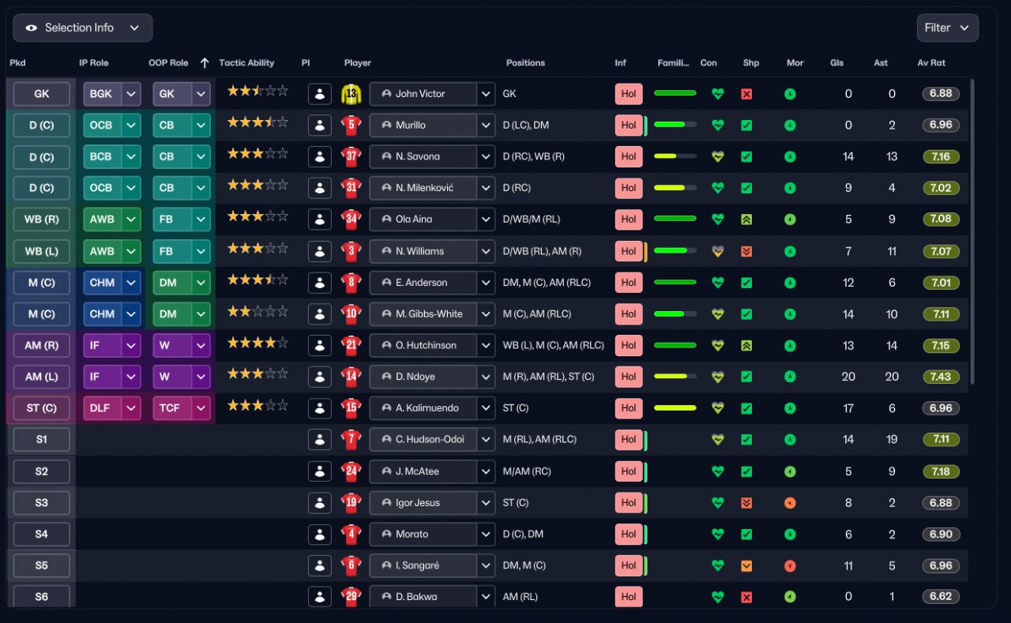
Task: Sort by the Gls column header
Action: [x=836, y=63]
